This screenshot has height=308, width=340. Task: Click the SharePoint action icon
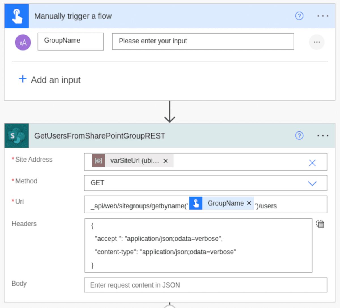click(x=16, y=136)
